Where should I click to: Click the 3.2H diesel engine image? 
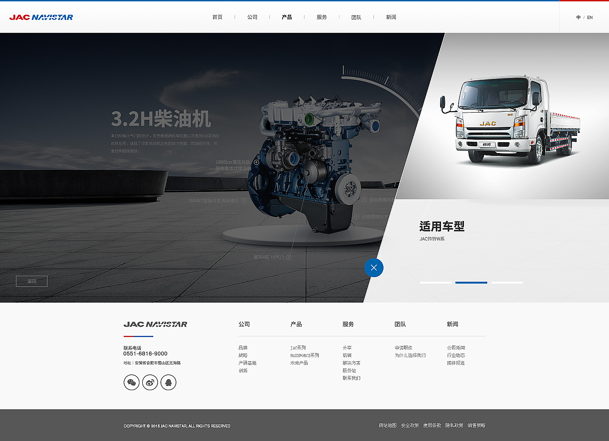[315, 164]
